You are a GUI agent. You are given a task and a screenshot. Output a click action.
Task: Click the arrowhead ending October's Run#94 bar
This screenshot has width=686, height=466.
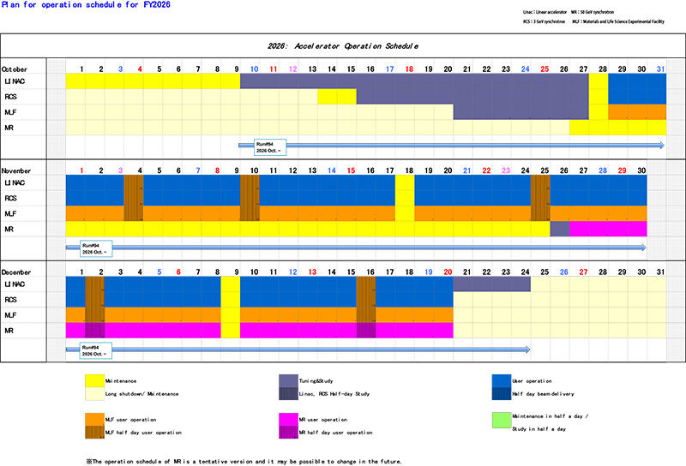(662, 145)
